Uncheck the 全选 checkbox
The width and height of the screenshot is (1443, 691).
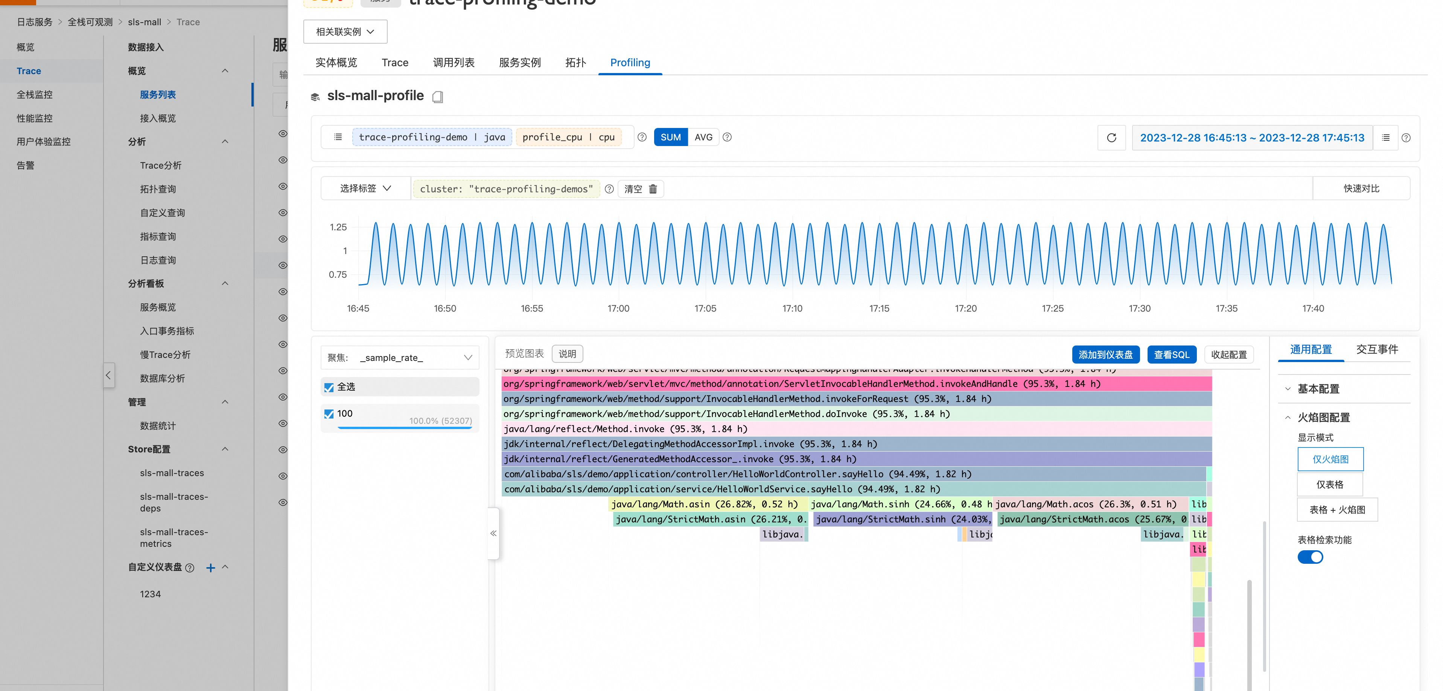[x=329, y=387]
